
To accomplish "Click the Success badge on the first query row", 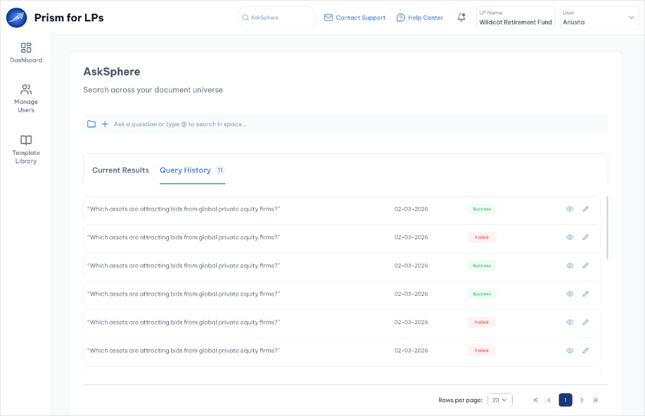I will [x=482, y=209].
